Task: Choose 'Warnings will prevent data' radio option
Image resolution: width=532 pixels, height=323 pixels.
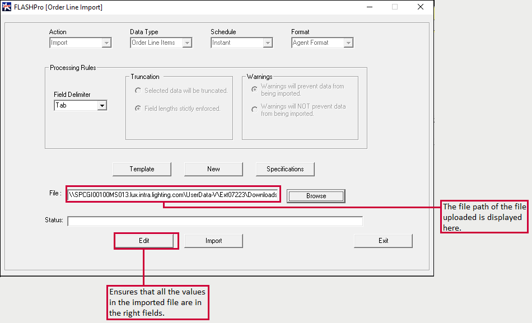Action: tap(254, 90)
